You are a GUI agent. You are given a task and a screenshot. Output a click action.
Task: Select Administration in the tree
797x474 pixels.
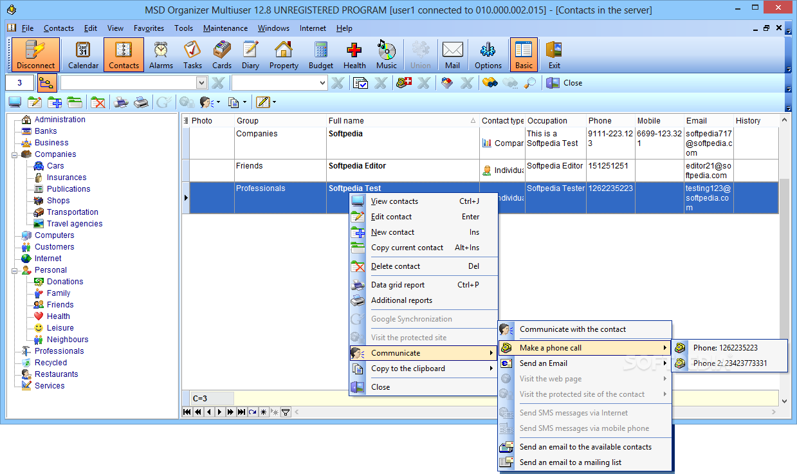pyautogui.click(x=60, y=120)
